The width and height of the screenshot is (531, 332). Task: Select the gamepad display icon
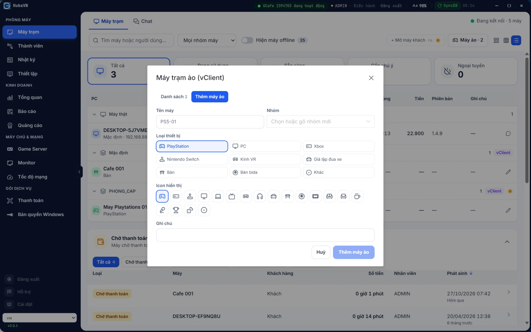pos(162,196)
